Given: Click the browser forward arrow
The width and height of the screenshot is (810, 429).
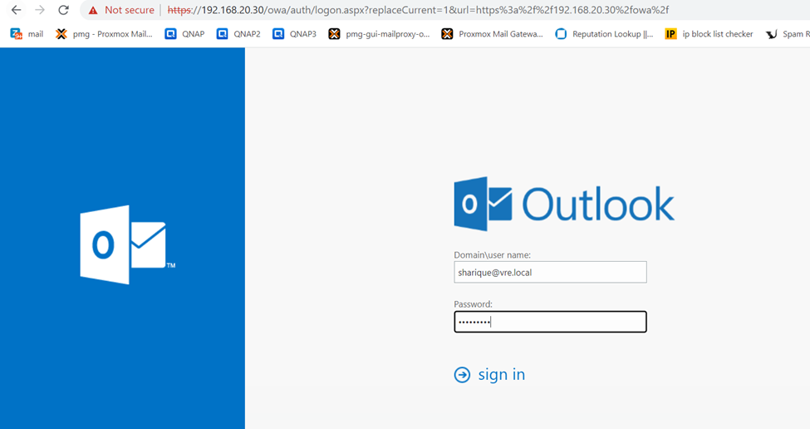Looking at the screenshot, I should (40, 10).
